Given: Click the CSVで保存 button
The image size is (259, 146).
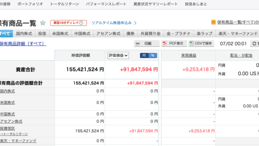Looking at the screenshot, I should (x=201, y=43).
